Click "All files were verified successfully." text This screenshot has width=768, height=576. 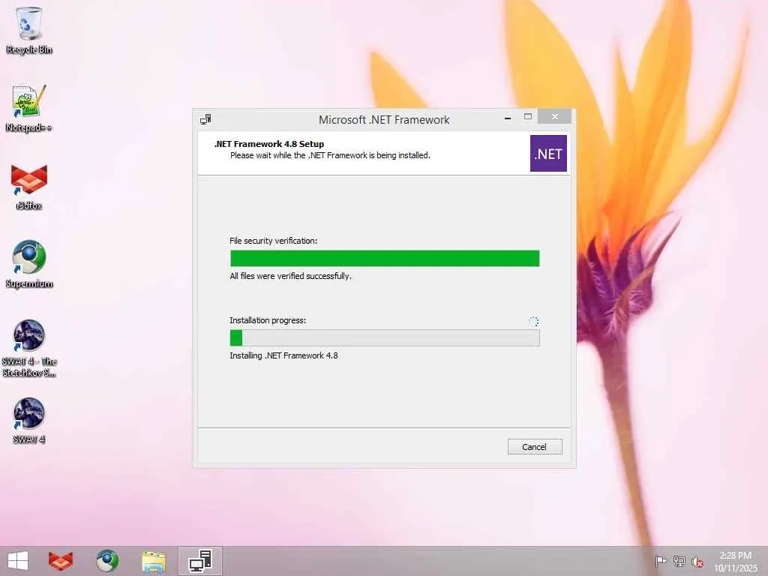click(x=290, y=276)
